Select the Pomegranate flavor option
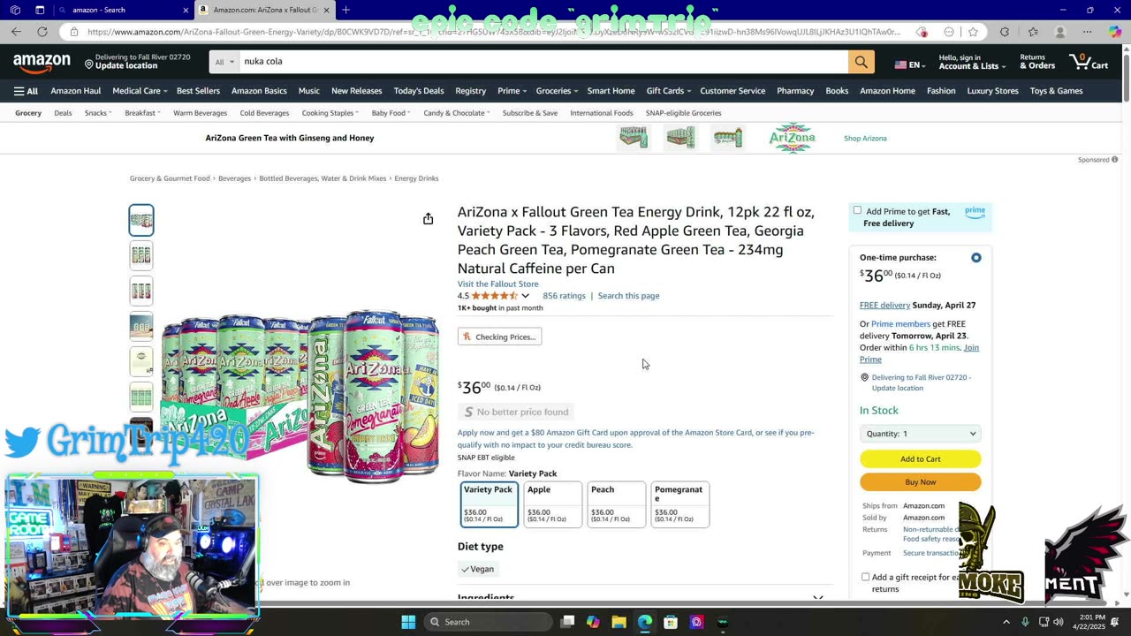1131x636 pixels. coord(679,504)
